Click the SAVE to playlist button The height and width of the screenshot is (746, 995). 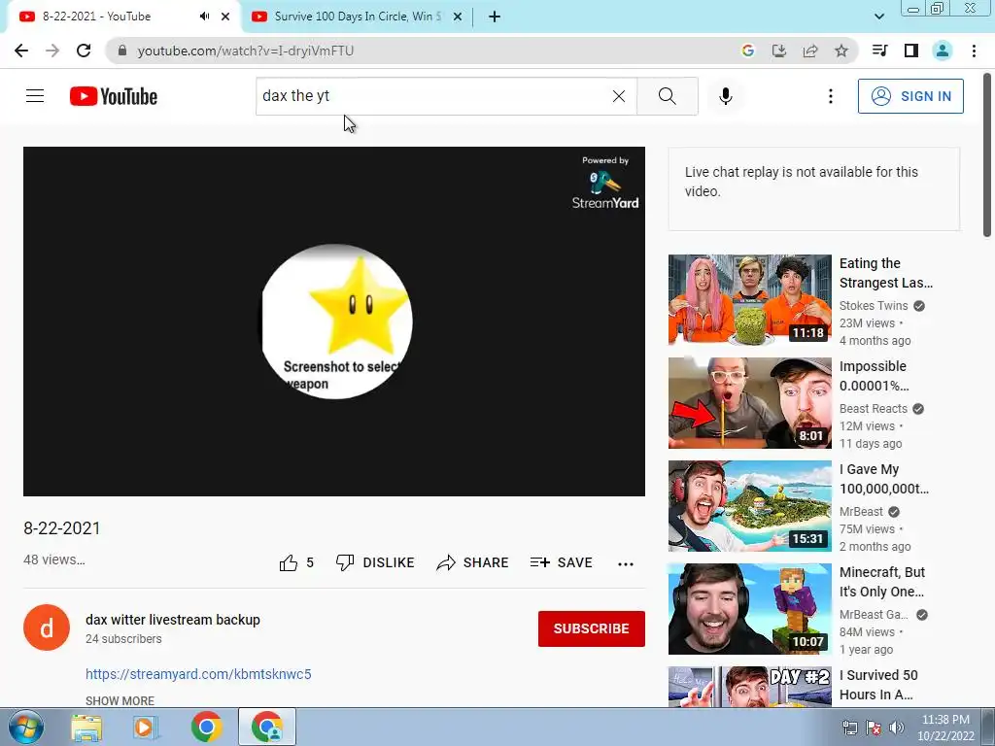pyautogui.click(x=562, y=562)
